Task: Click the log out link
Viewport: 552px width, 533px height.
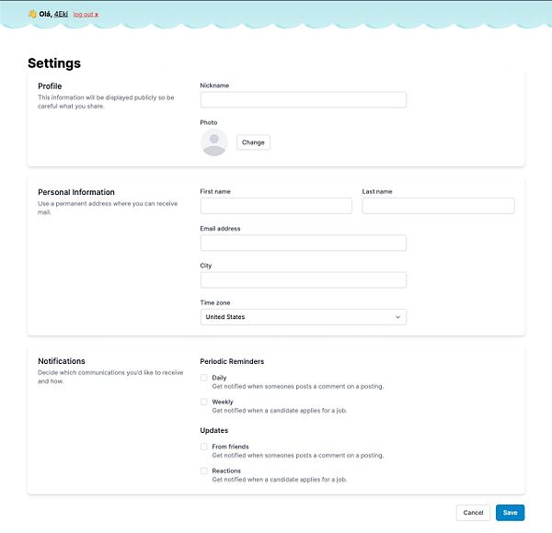Action: pyautogui.click(x=86, y=15)
